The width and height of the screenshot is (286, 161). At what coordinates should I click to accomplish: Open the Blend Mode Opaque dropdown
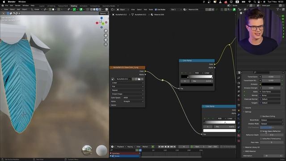tap(272, 120)
